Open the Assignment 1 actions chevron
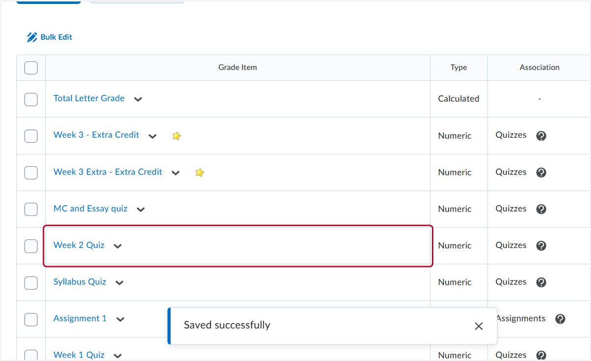Screen dimensions: 591x361 point(120,319)
